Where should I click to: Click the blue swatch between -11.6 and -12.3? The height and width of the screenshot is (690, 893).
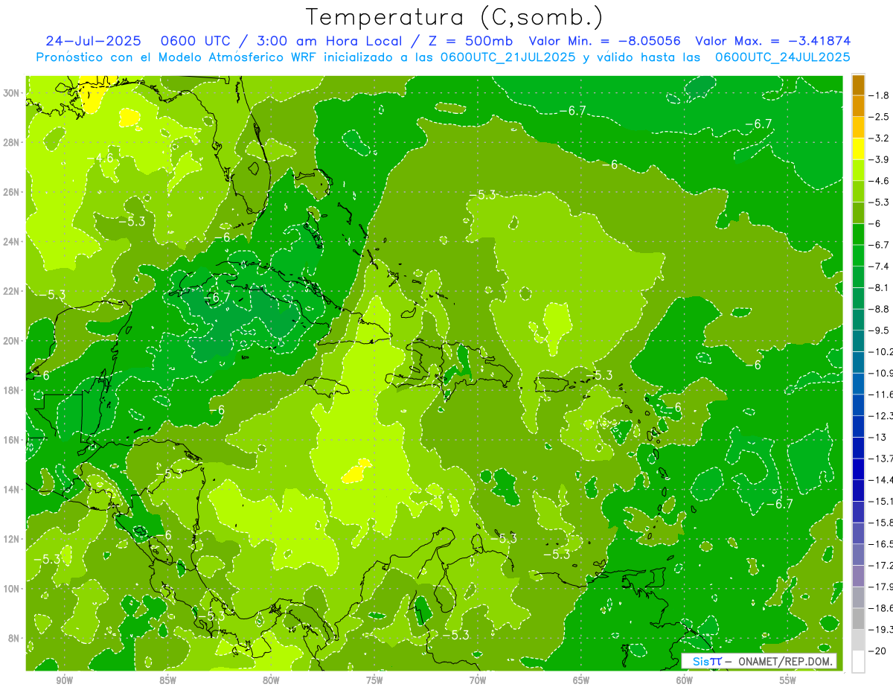tap(858, 405)
